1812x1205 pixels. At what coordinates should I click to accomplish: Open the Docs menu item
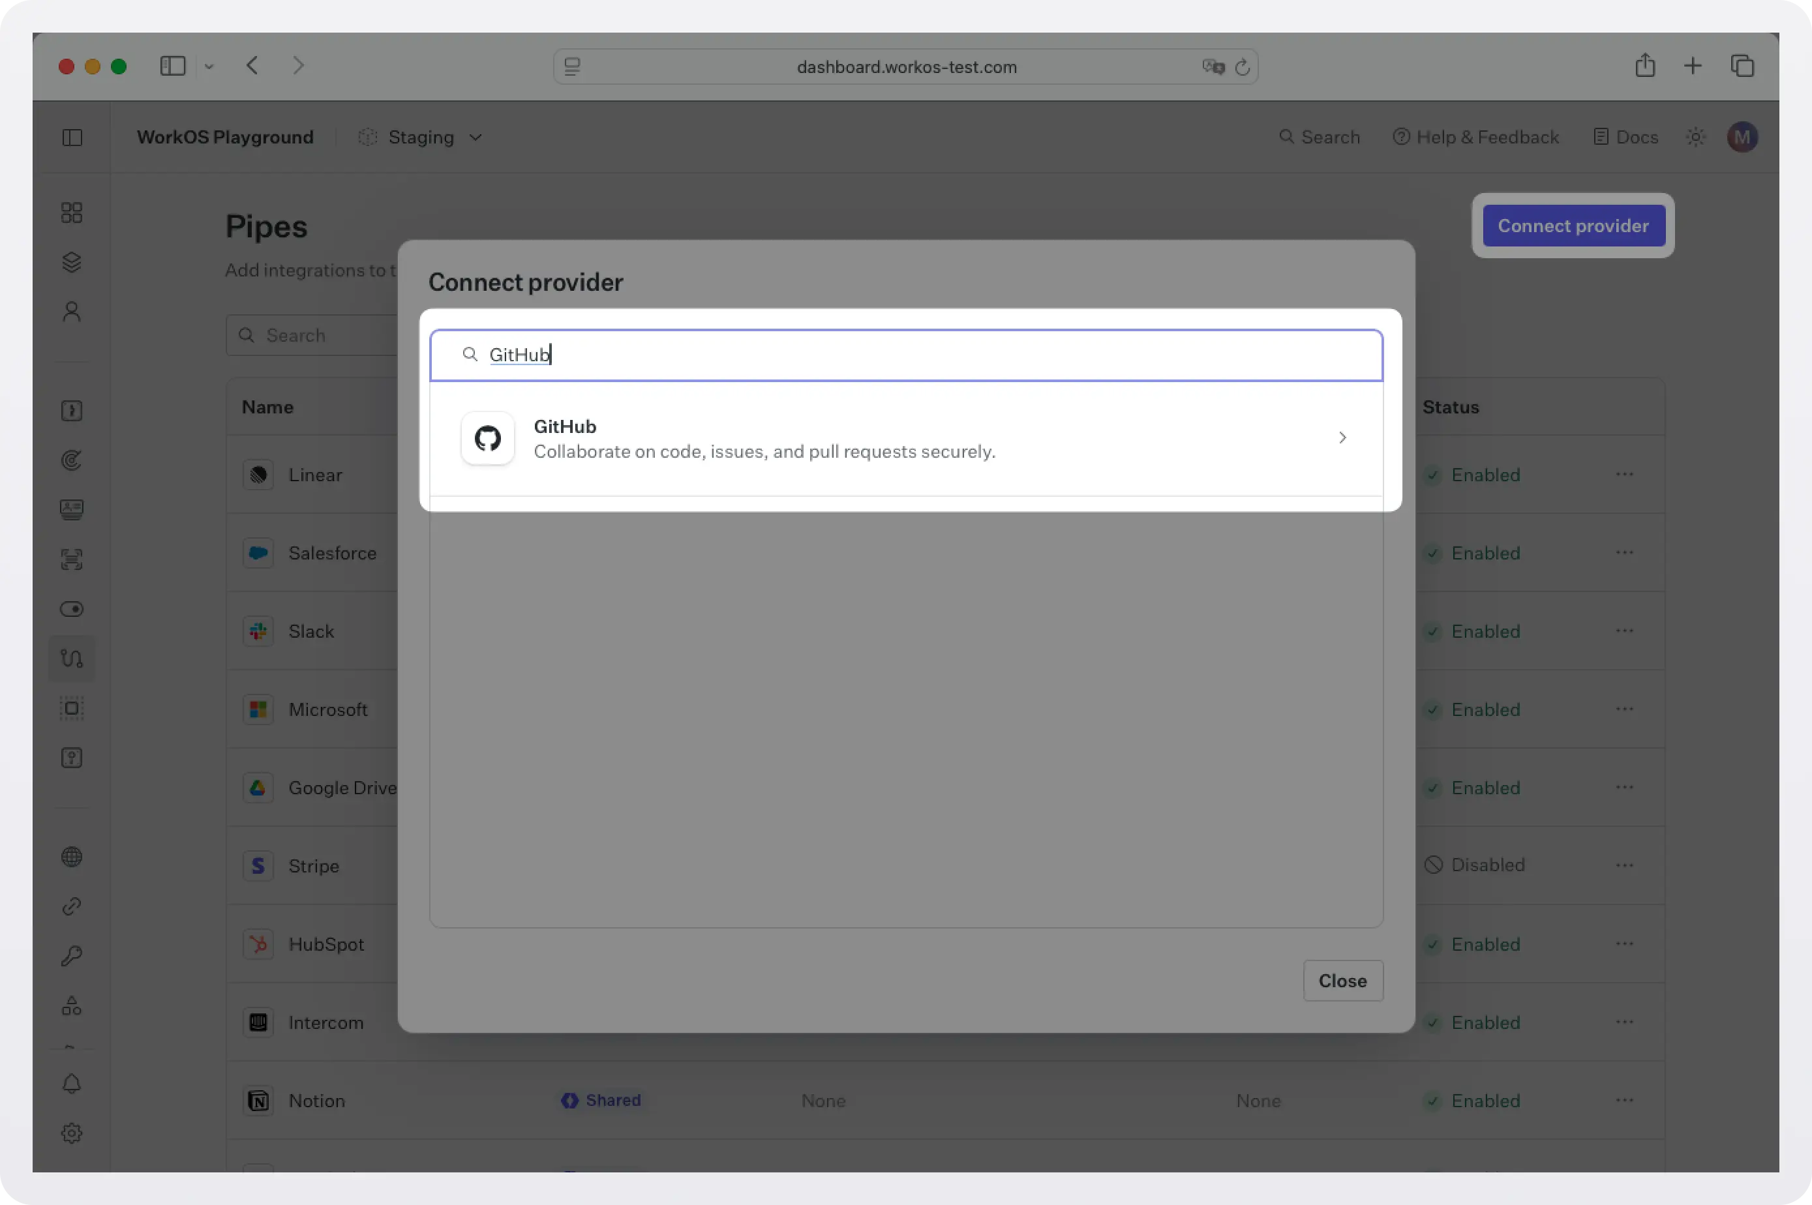tap(1625, 137)
